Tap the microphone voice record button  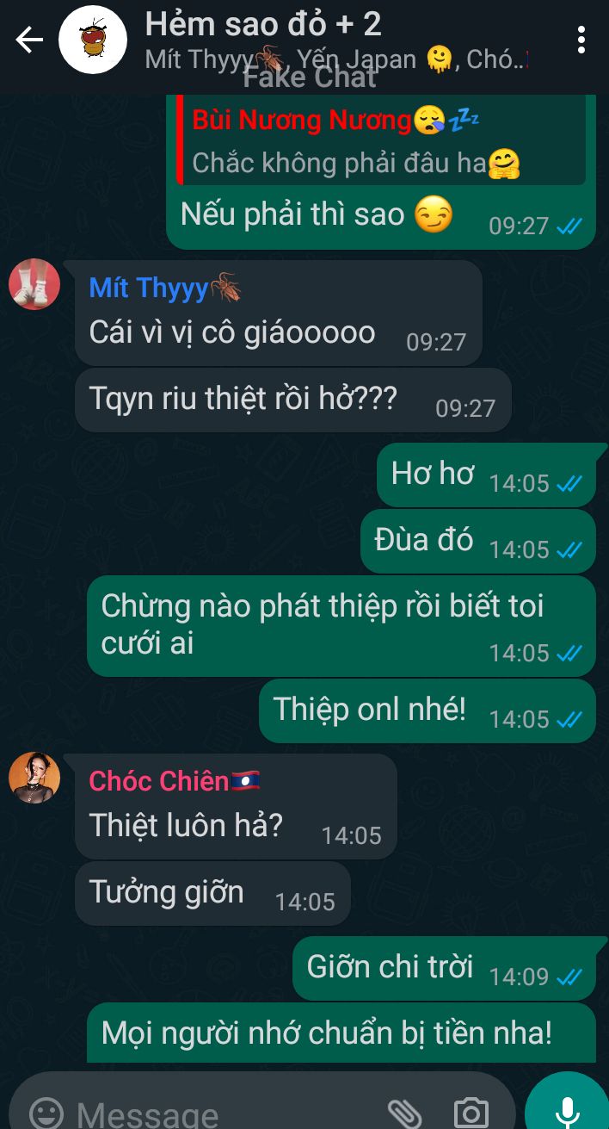tap(567, 1106)
